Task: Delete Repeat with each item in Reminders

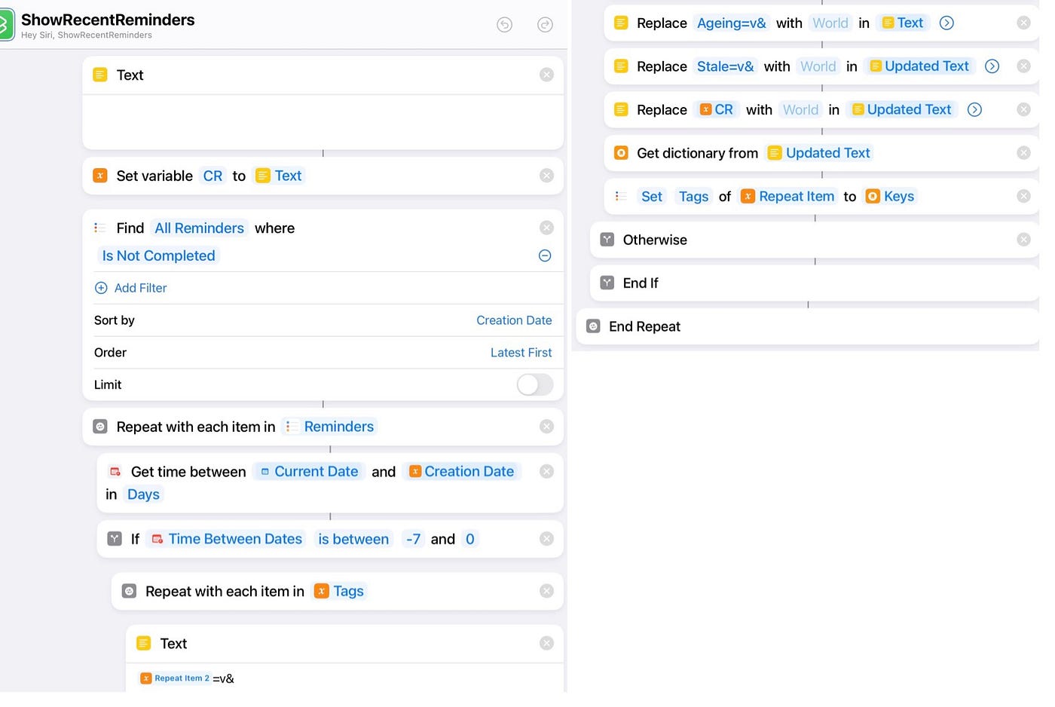Action: point(546,427)
